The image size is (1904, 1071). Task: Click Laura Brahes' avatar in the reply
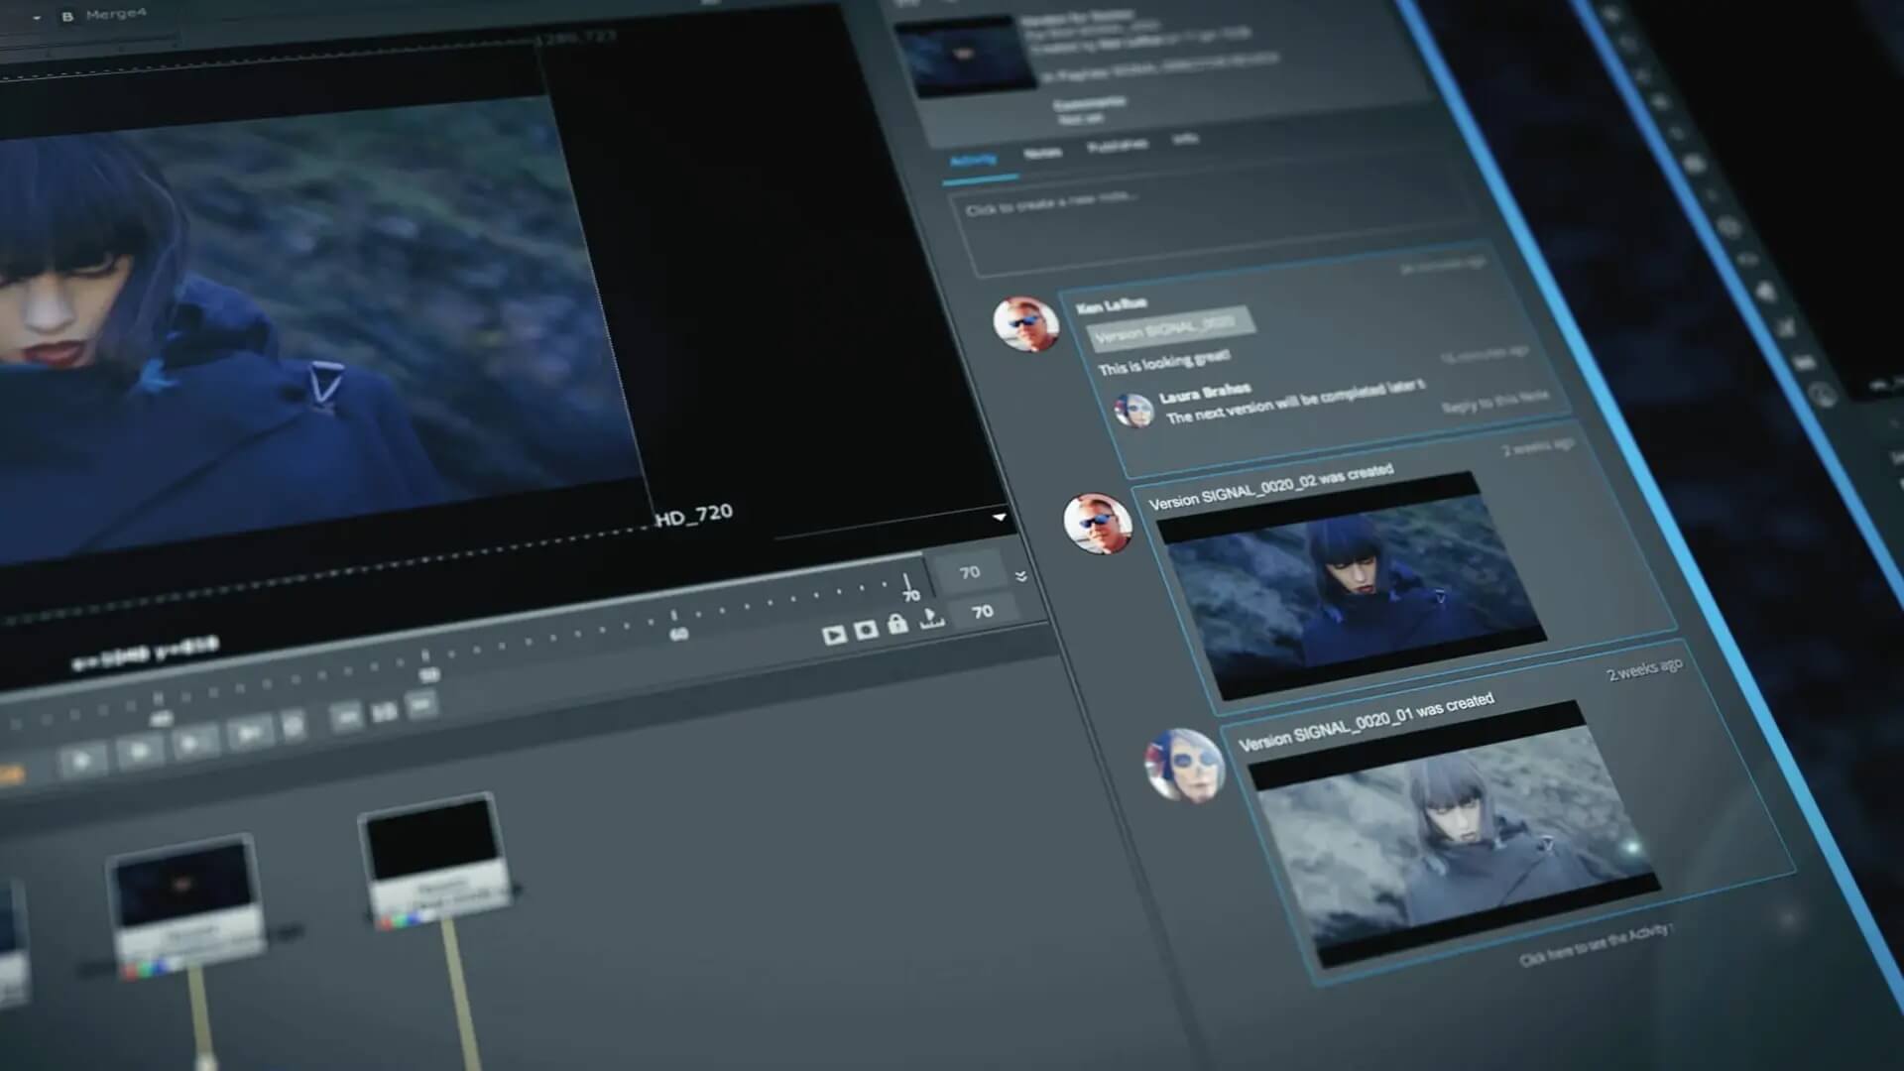point(1133,410)
